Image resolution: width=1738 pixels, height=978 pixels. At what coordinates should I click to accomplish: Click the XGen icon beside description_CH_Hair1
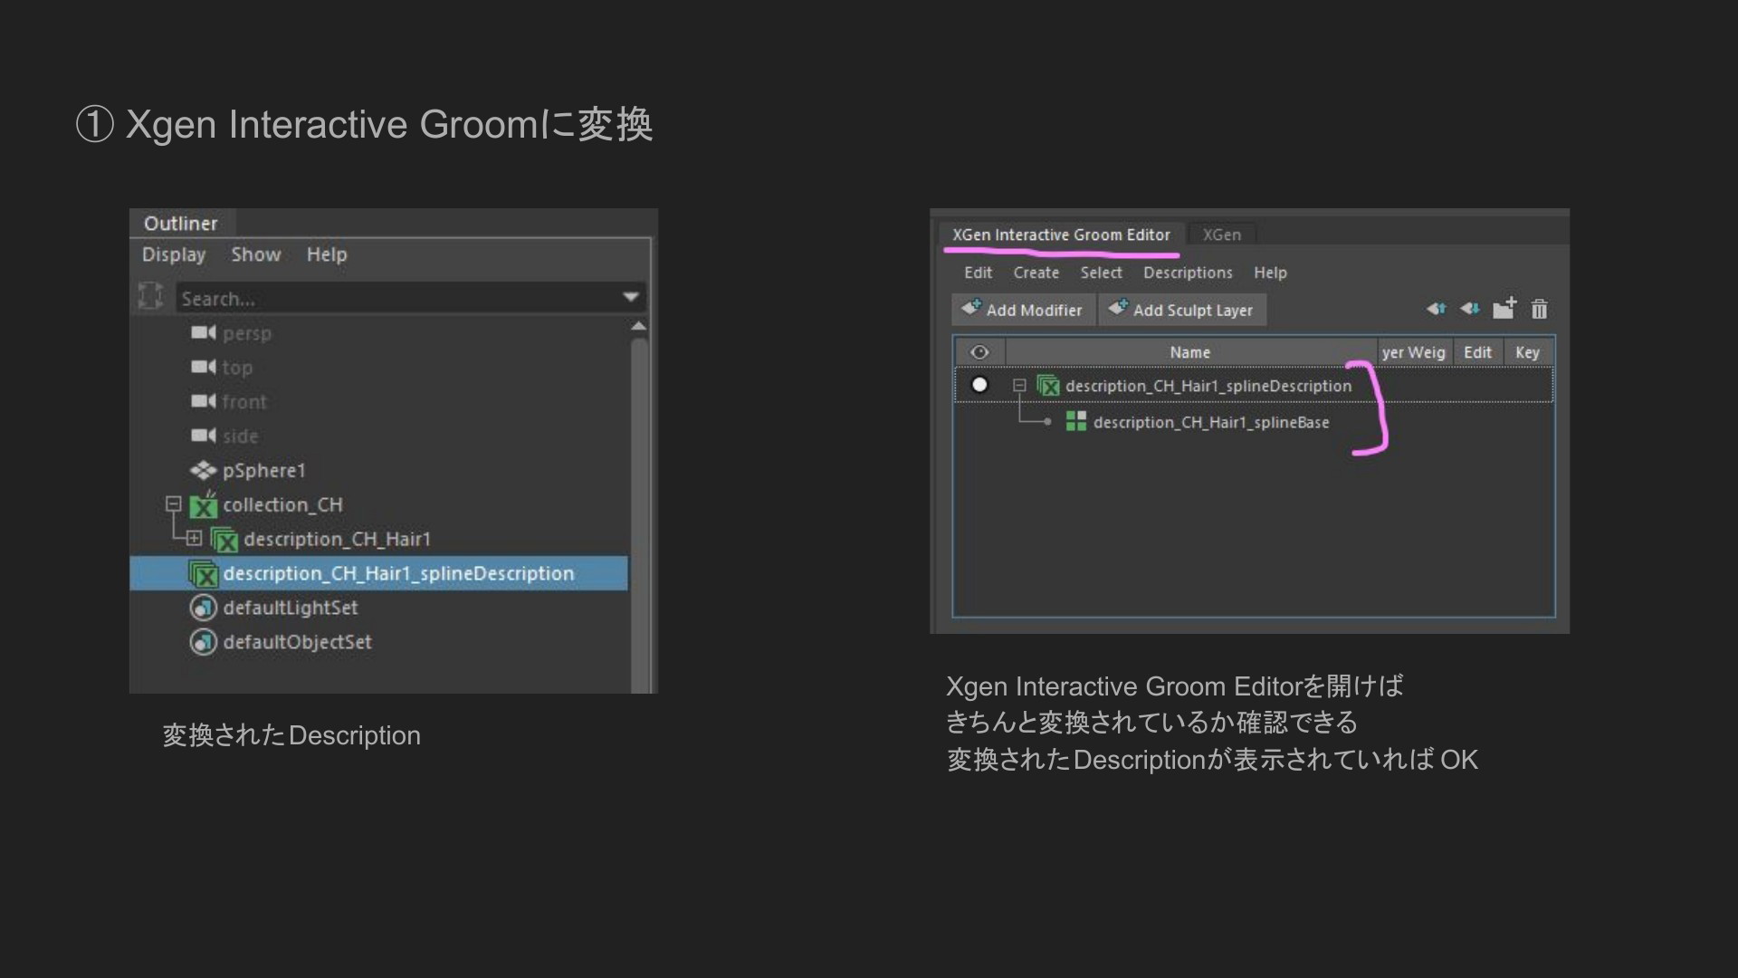point(224,540)
